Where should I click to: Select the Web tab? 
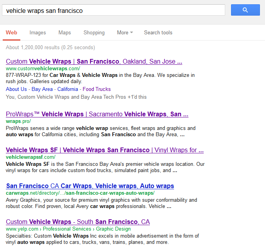click(11, 32)
